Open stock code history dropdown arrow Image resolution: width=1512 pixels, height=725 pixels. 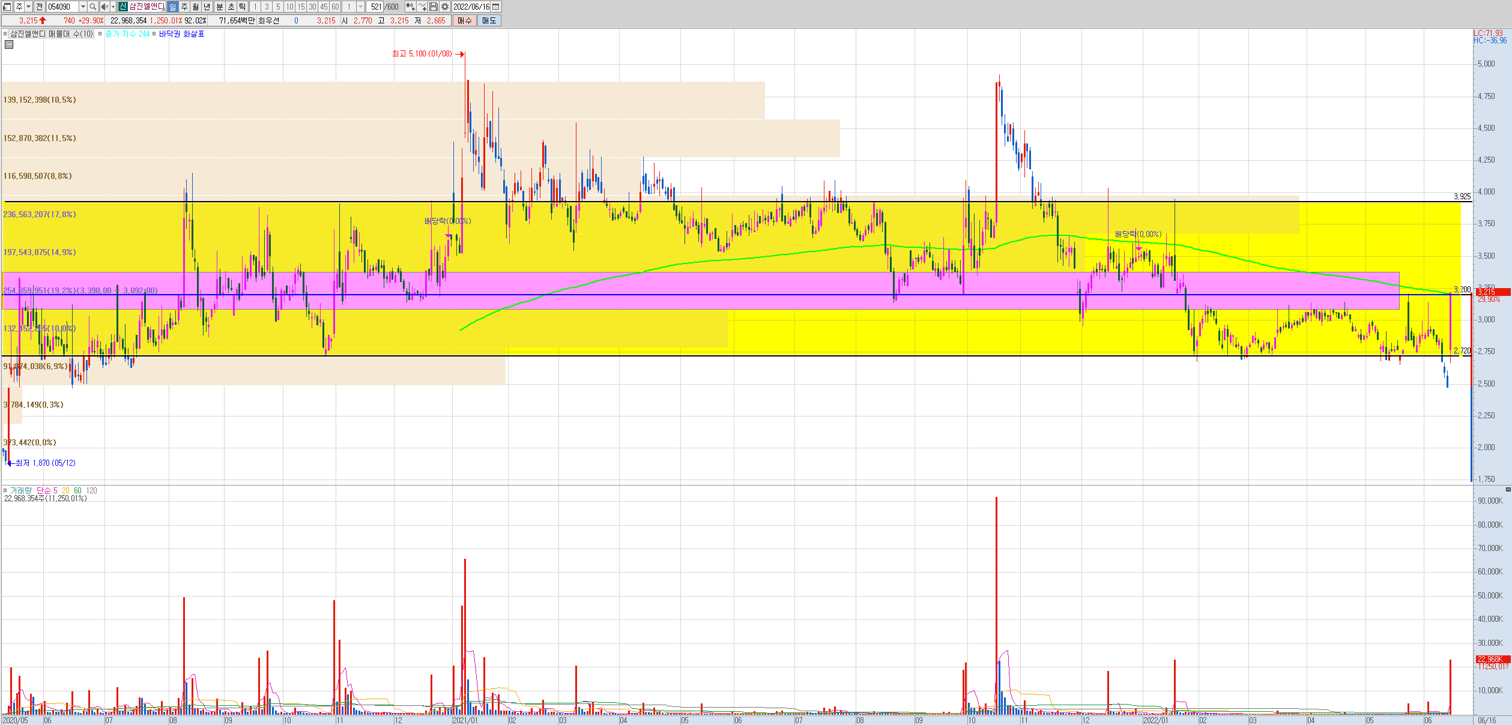coord(83,7)
